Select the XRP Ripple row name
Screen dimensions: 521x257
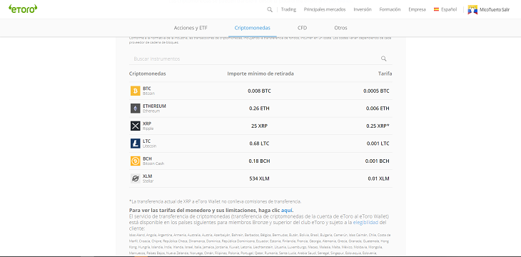pyautogui.click(x=148, y=126)
